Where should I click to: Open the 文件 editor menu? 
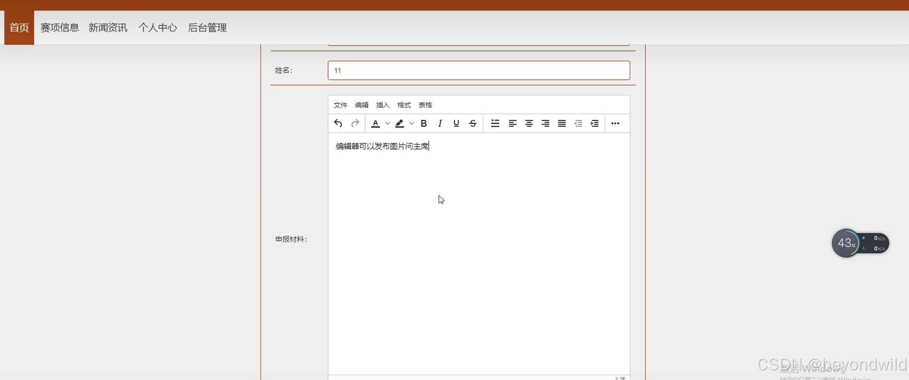[x=341, y=105]
